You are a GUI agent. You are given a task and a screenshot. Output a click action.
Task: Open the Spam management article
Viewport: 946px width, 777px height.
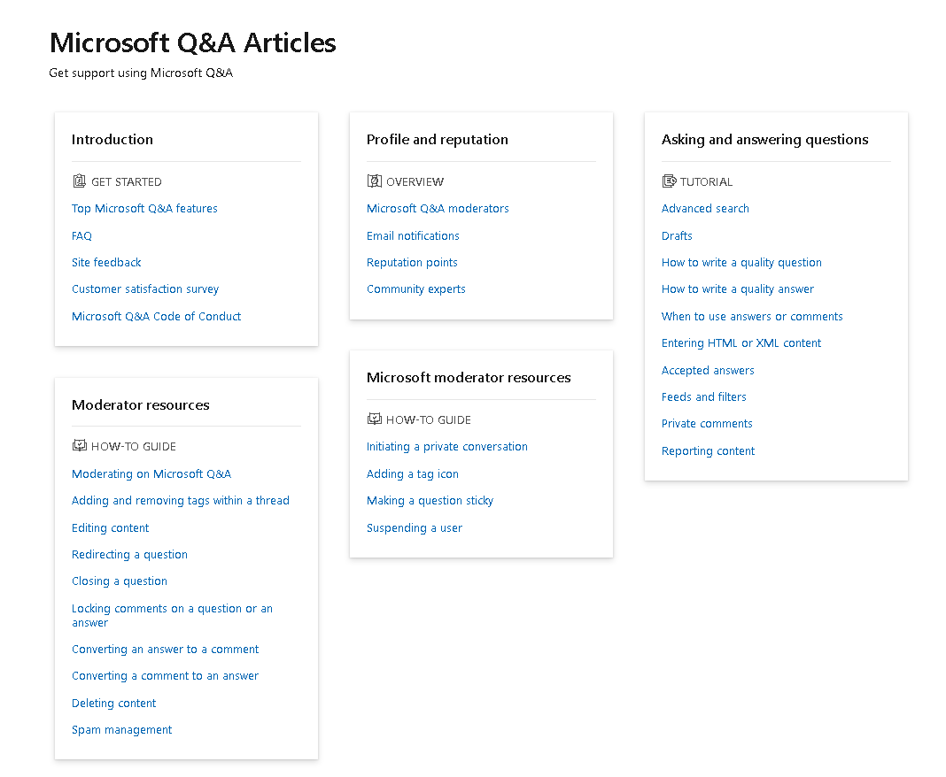121,730
